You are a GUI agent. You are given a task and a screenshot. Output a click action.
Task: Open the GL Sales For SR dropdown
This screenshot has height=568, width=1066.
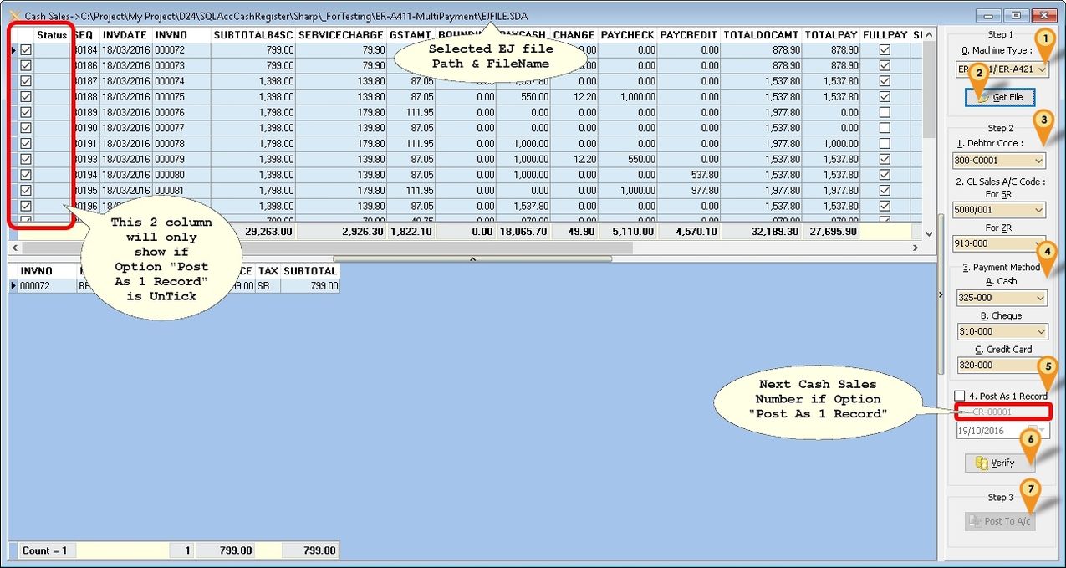click(x=1038, y=211)
